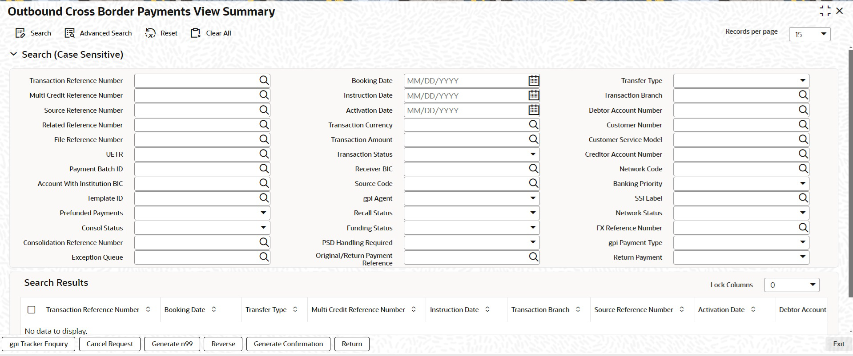This screenshot has width=853, height=356.
Task: Open lookup for Related Reference Number
Action: [x=264, y=125]
